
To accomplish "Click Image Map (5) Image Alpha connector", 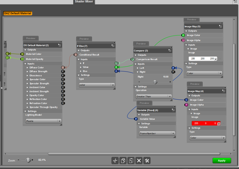I will click(x=183, y=40).
